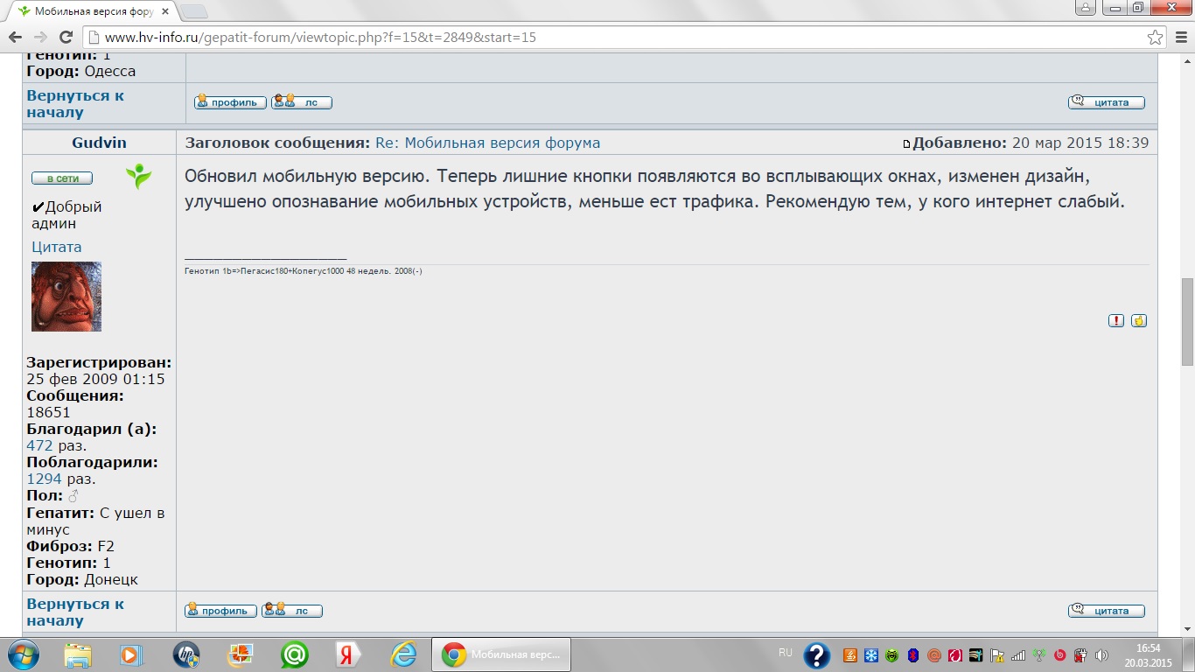Reload the page with the refresh icon
This screenshot has height=672, width=1195.
tap(66, 38)
